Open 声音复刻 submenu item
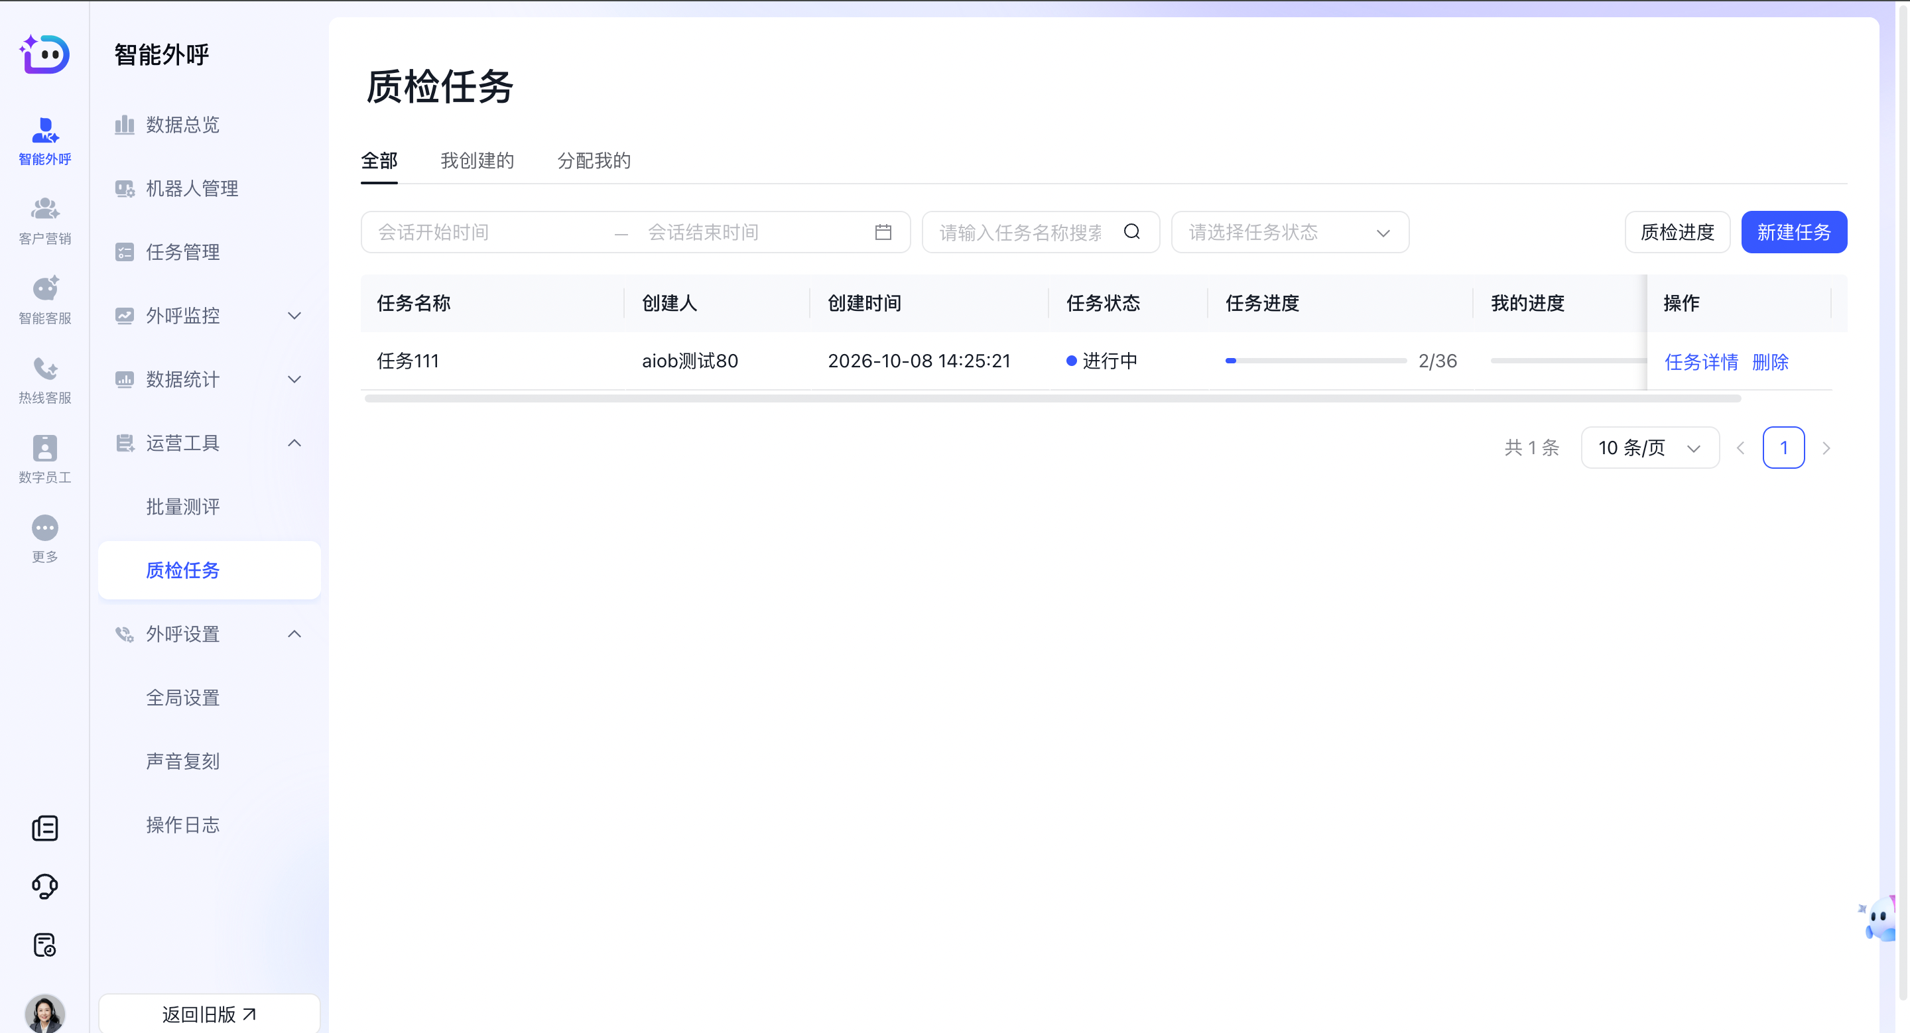The height and width of the screenshot is (1033, 1910). (209, 762)
